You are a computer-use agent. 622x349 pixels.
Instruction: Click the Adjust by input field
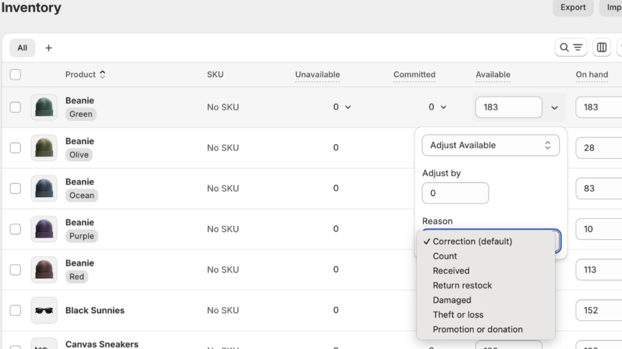(x=455, y=193)
